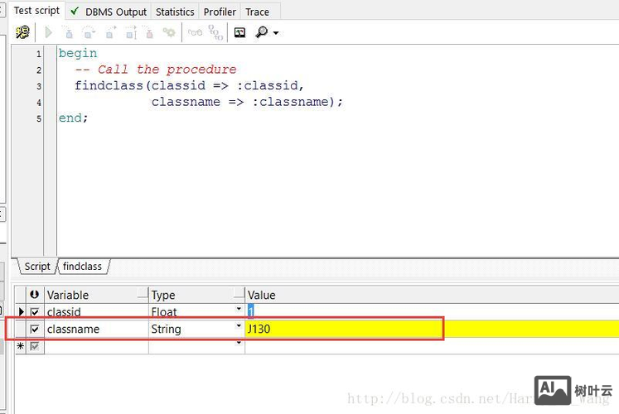Click the yellow J130 value cell

[x=344, y=329]
